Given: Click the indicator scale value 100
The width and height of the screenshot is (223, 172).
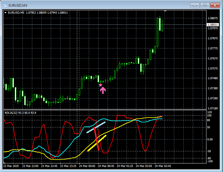Looking at the screenshot, I should [x=209, y=116].
